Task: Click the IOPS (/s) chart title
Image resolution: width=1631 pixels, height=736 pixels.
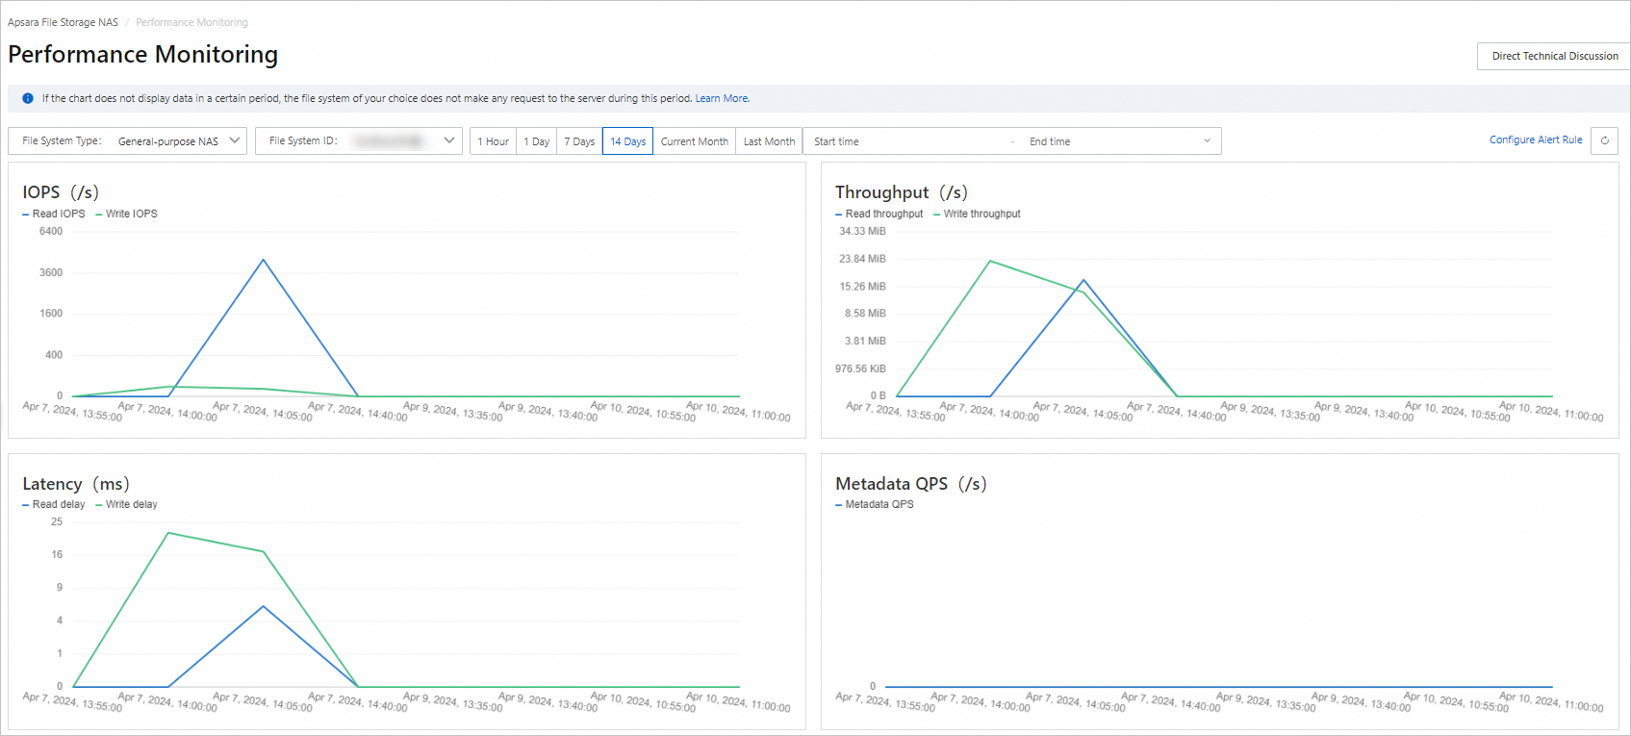Action: 61,192
